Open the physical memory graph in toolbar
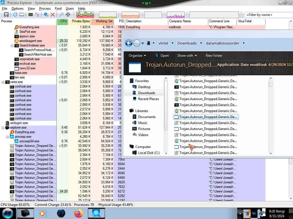 pyautogui.click(x=130, y=15)
